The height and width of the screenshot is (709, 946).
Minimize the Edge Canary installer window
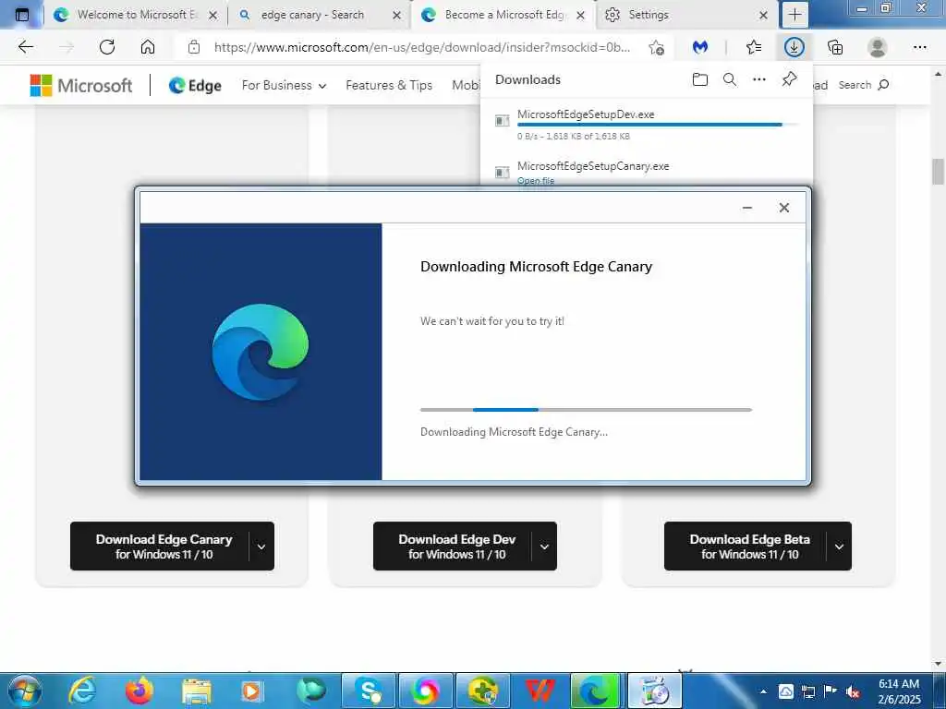pos(746,208)
